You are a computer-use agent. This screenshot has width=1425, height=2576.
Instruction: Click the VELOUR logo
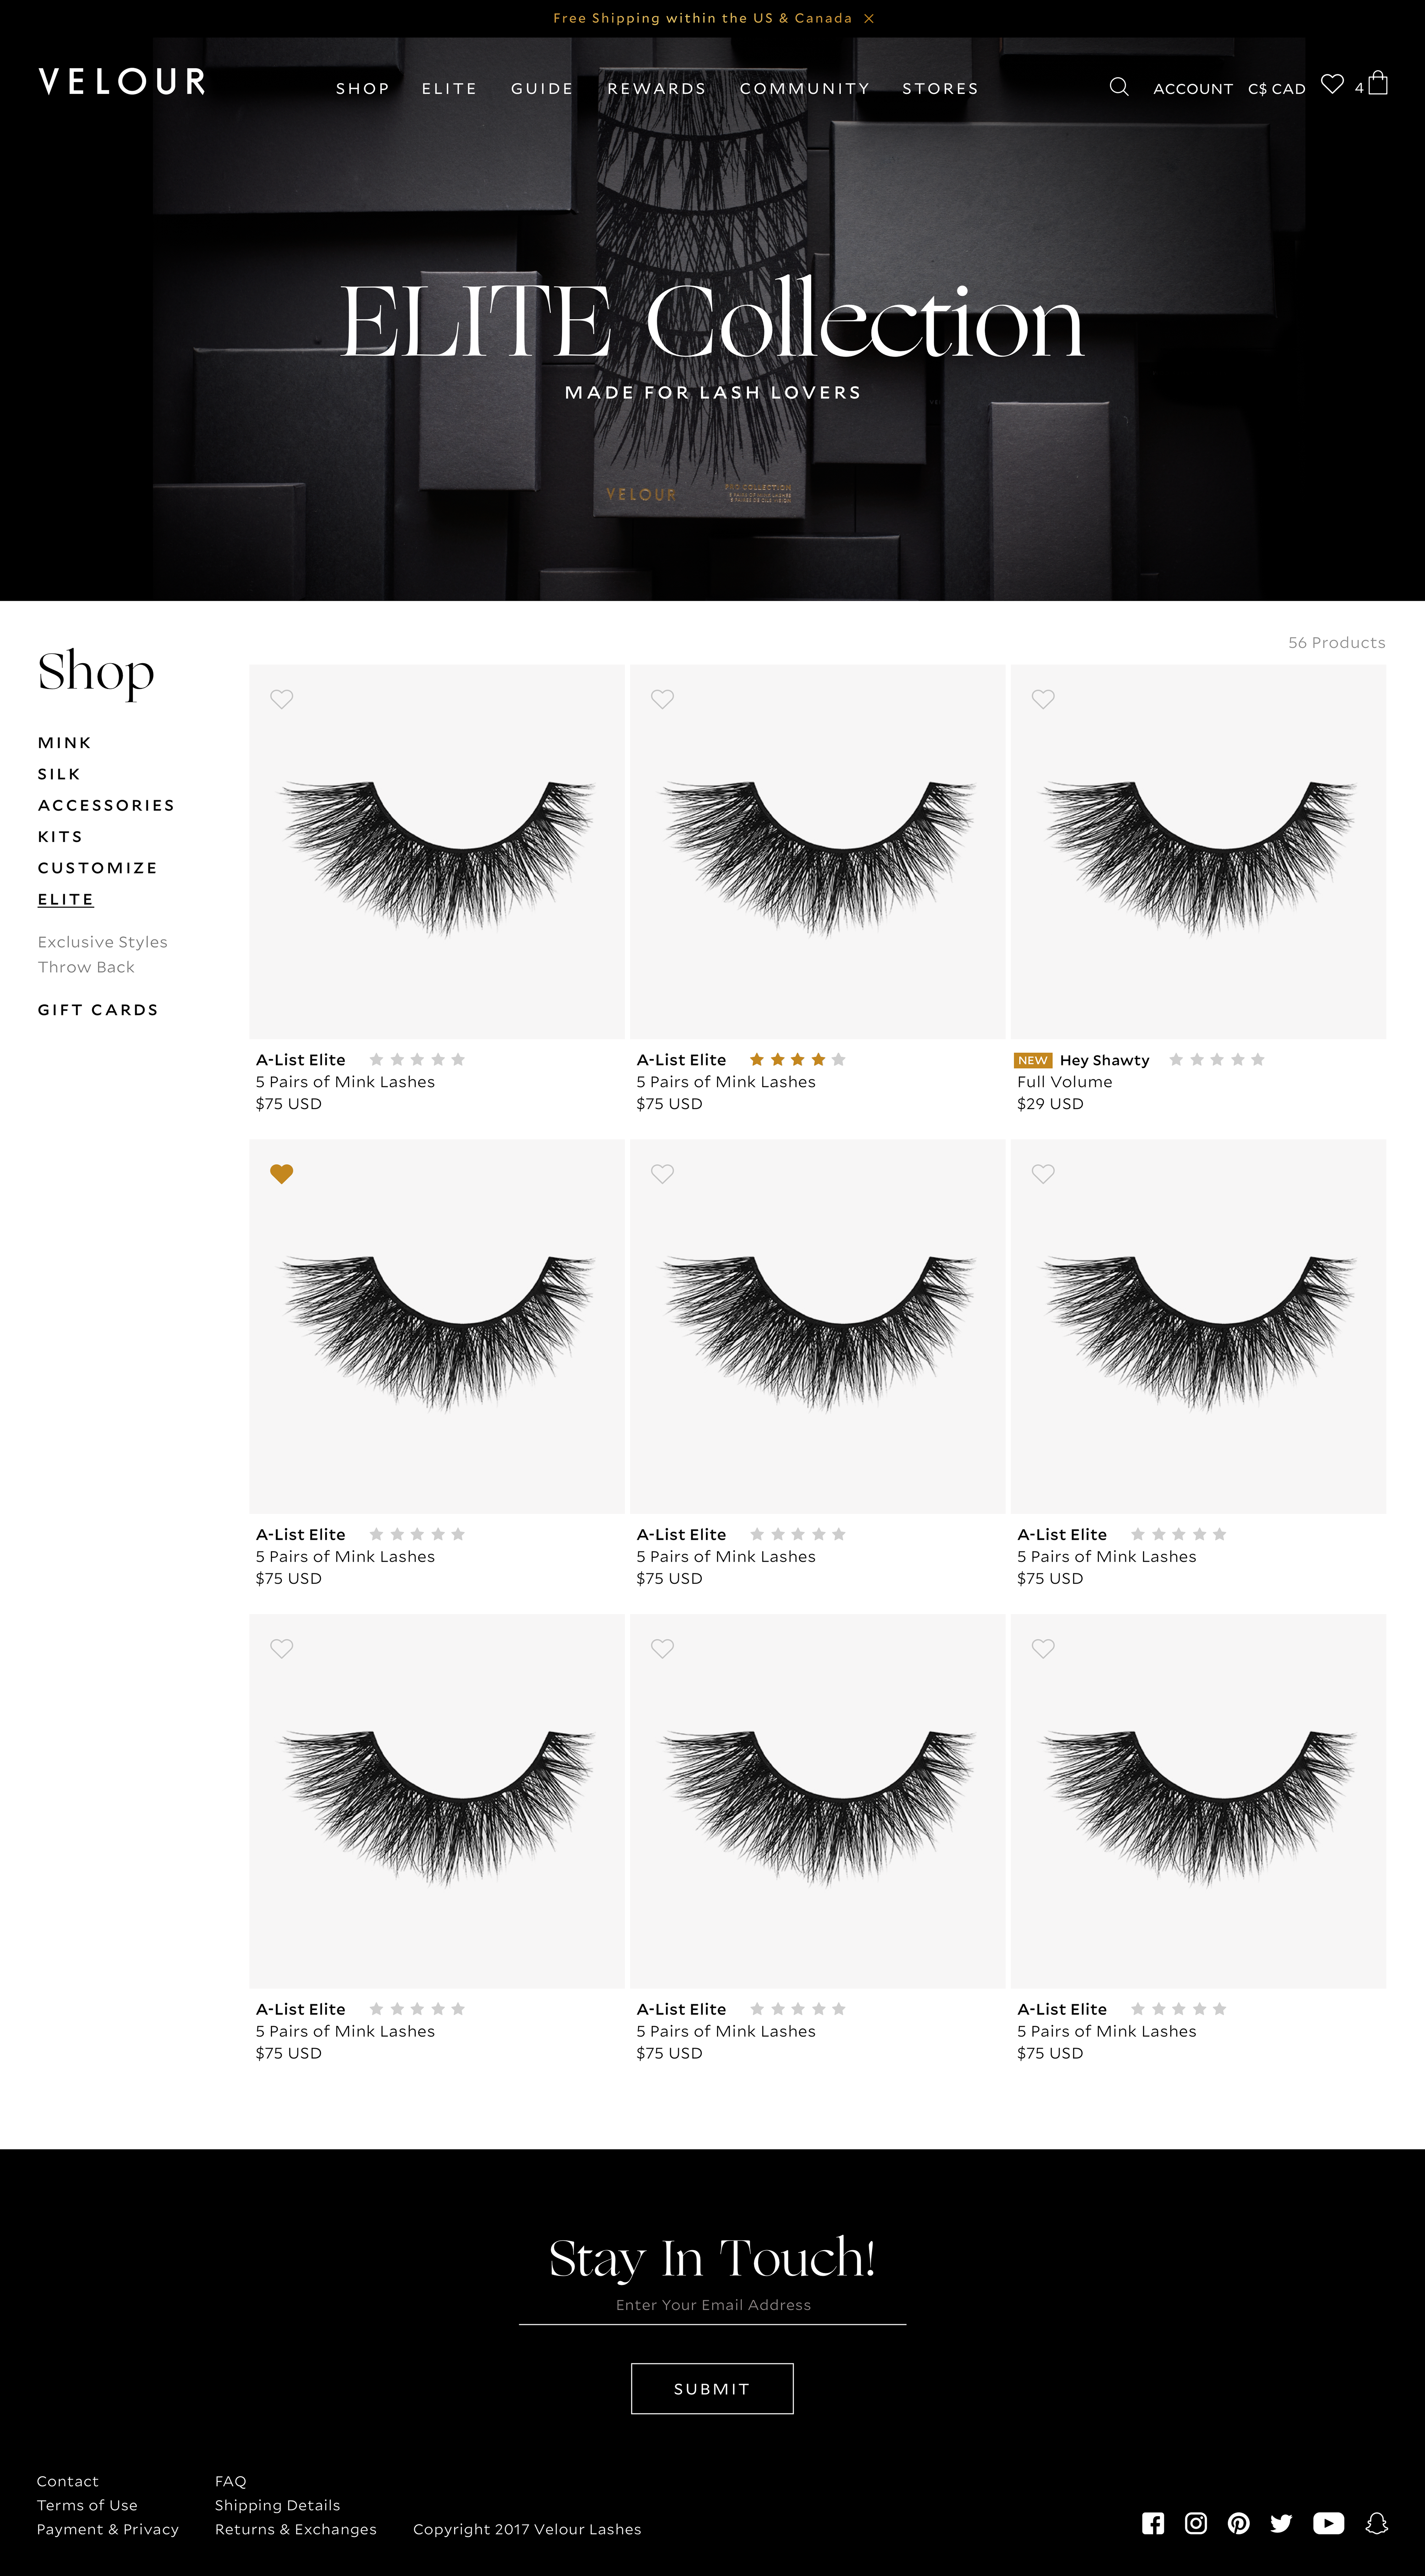122,81
